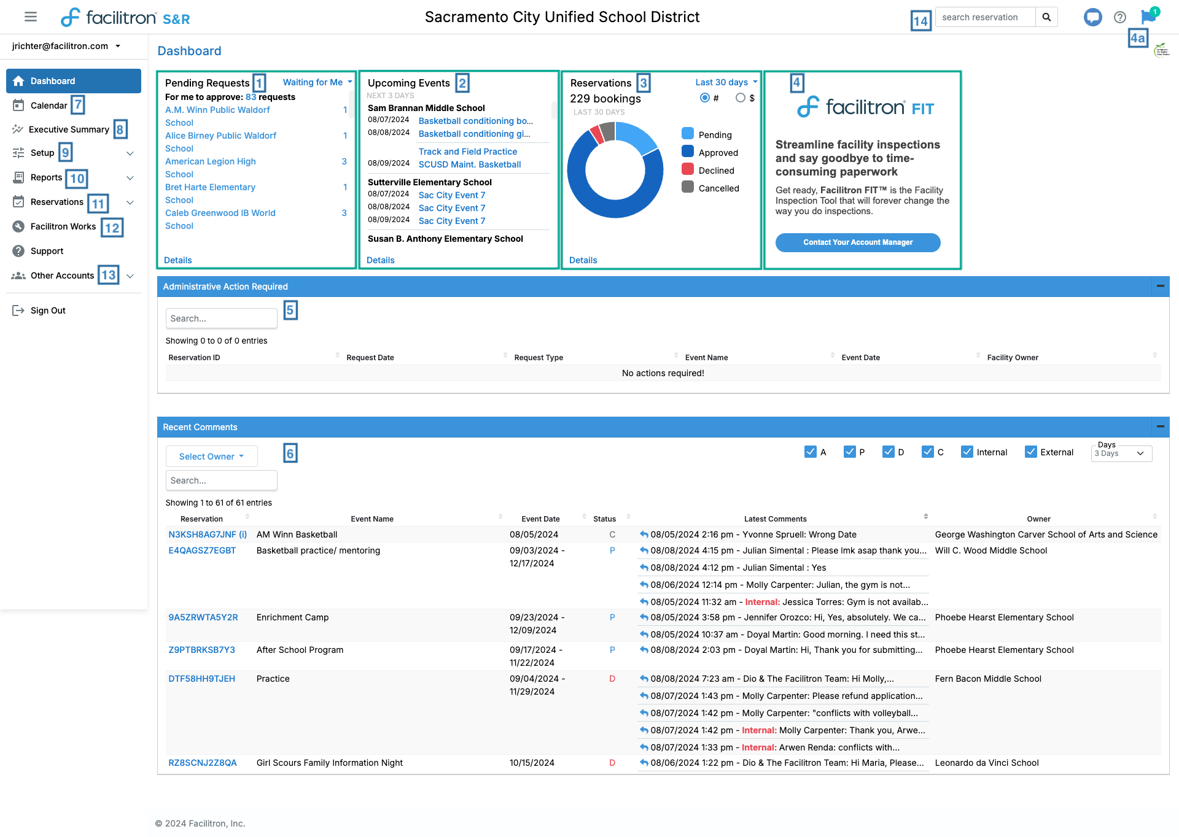Disable the External comments checkbox
This screenshot has height=837, width=1179.
(x=1030, y=452)
